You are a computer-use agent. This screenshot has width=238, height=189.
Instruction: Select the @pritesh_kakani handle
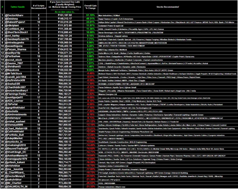15,162
